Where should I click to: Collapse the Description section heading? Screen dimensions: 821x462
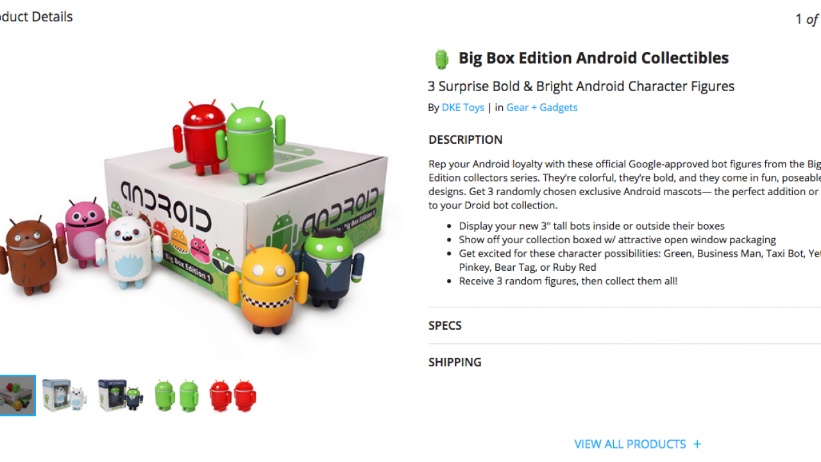tap(466, 140)
